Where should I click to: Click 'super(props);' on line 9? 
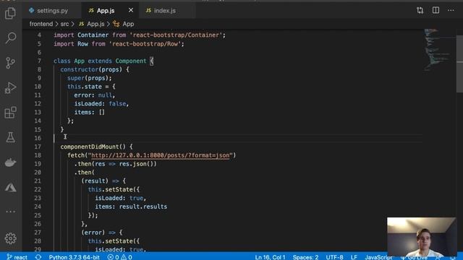[x=90, y=78]
